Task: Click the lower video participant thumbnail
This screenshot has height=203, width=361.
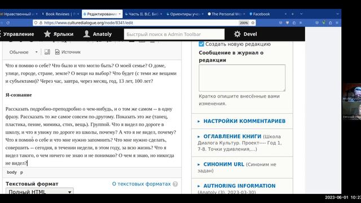Action: coord(351,111)
